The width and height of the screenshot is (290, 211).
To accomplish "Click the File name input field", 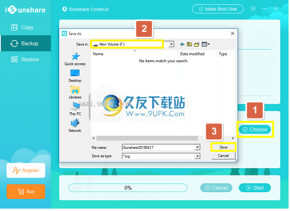I will click(x=158, y=147).
